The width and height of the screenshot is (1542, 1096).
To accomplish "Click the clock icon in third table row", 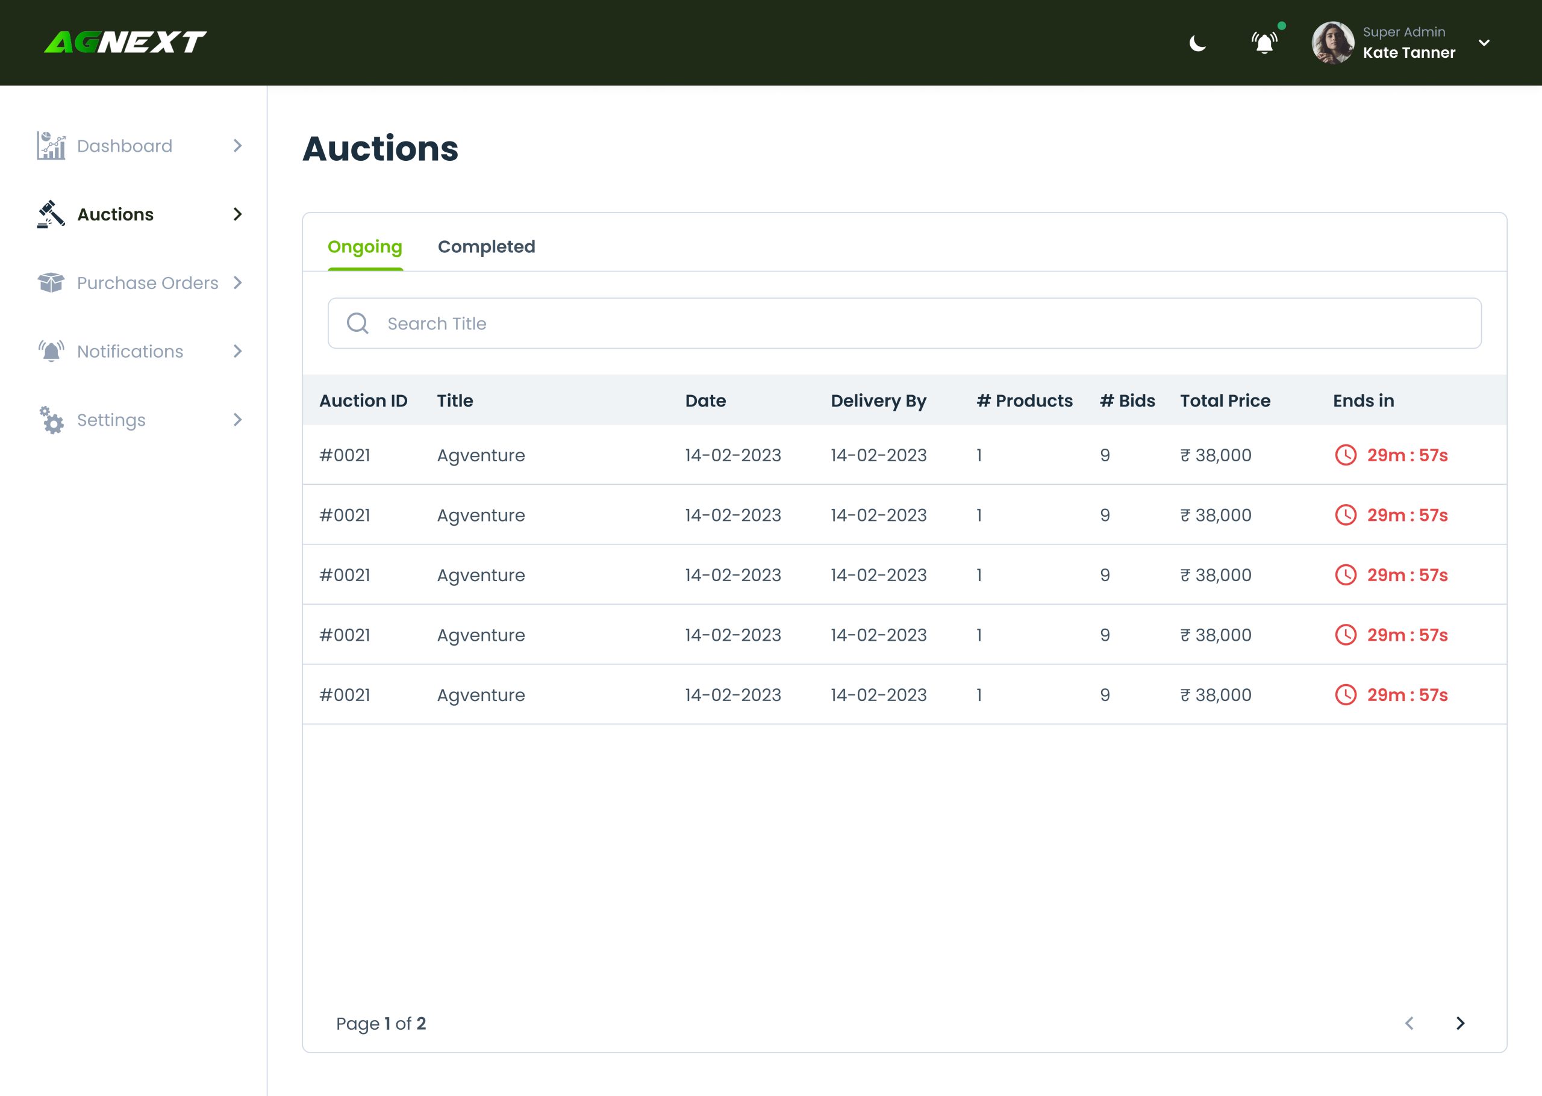I will coord(1346,575).
